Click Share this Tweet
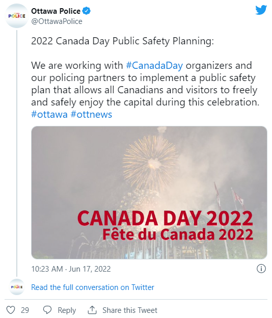Screen dimensions: 272x318 coord(130,310)
